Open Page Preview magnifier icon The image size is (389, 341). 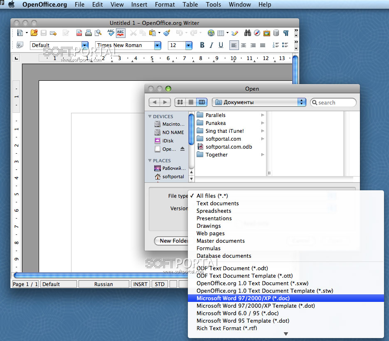98,33
